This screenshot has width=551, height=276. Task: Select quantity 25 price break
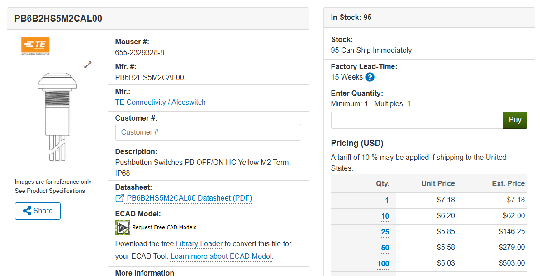tap(385, 232)
